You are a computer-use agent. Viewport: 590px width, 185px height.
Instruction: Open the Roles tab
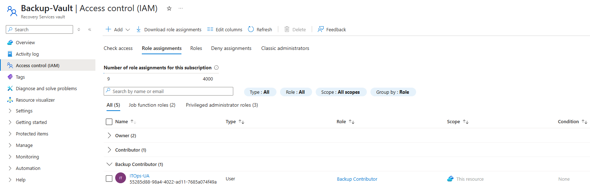(196, 48)
